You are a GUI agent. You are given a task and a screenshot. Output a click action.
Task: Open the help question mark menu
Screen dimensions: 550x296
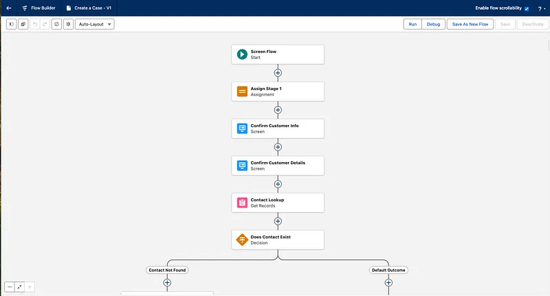[542, 9]
